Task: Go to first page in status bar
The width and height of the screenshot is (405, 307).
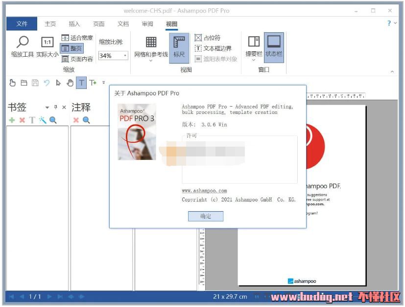Action: pos(11,297)
